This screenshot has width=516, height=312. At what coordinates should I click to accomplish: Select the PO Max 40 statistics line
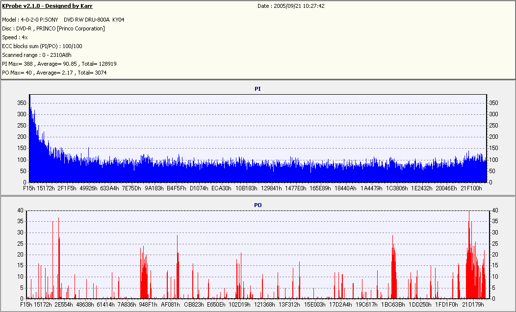[54, 73]
